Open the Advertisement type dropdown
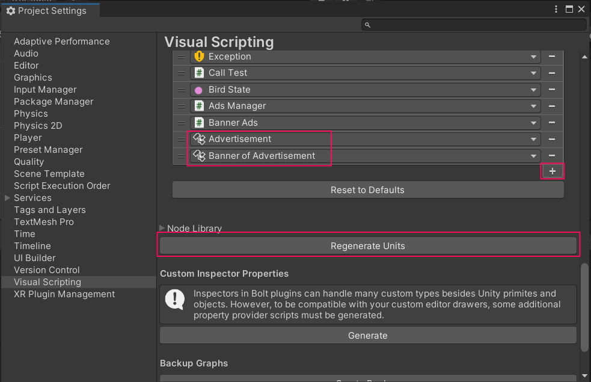This screenshot has height=382, width=591. click(533, 139)
